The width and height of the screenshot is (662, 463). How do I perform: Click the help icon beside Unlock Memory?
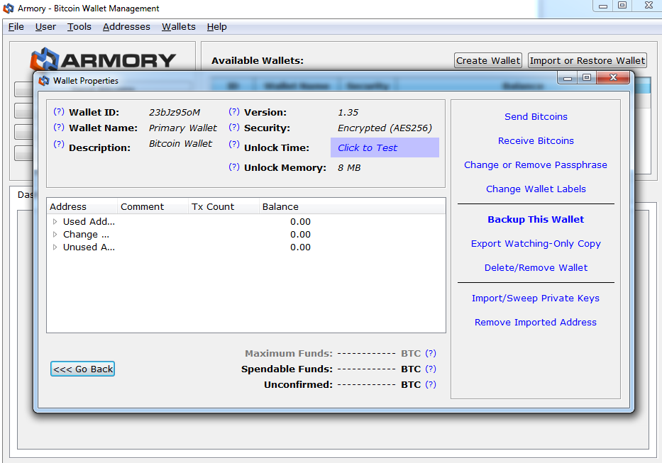(x=234, y=167)
